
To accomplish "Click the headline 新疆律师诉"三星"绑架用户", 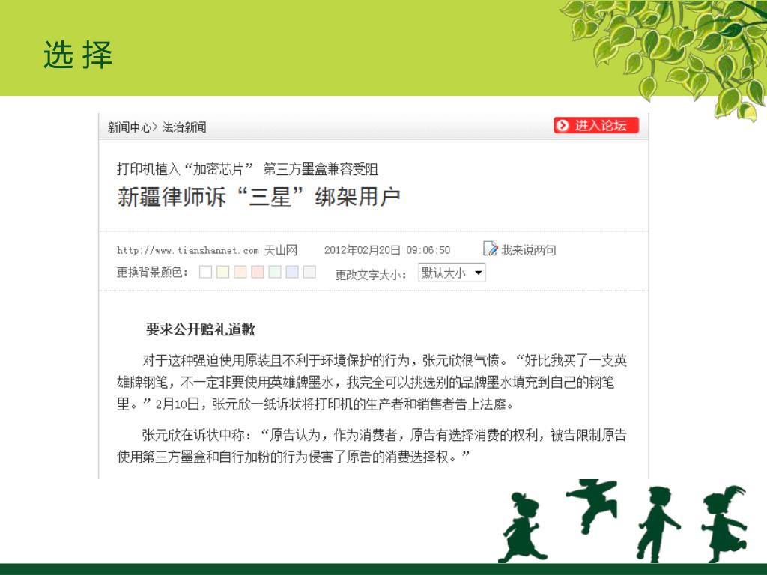I will [x=258, y=197].
